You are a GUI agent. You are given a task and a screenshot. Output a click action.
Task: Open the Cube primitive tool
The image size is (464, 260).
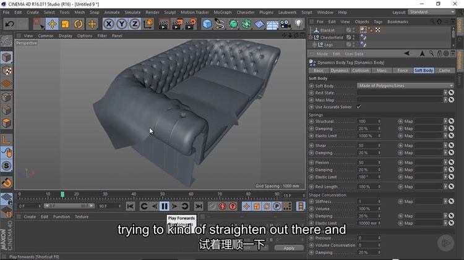(207, 24)
